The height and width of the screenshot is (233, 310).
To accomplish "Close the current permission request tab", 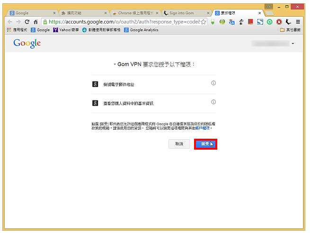I will pyautogui.click(x=259, y=13).
